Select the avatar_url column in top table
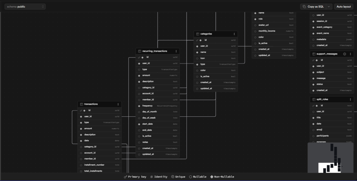Image resolution: width=357 pixels, height=181 pixels. pyautogui.click(x=274, y=25)
